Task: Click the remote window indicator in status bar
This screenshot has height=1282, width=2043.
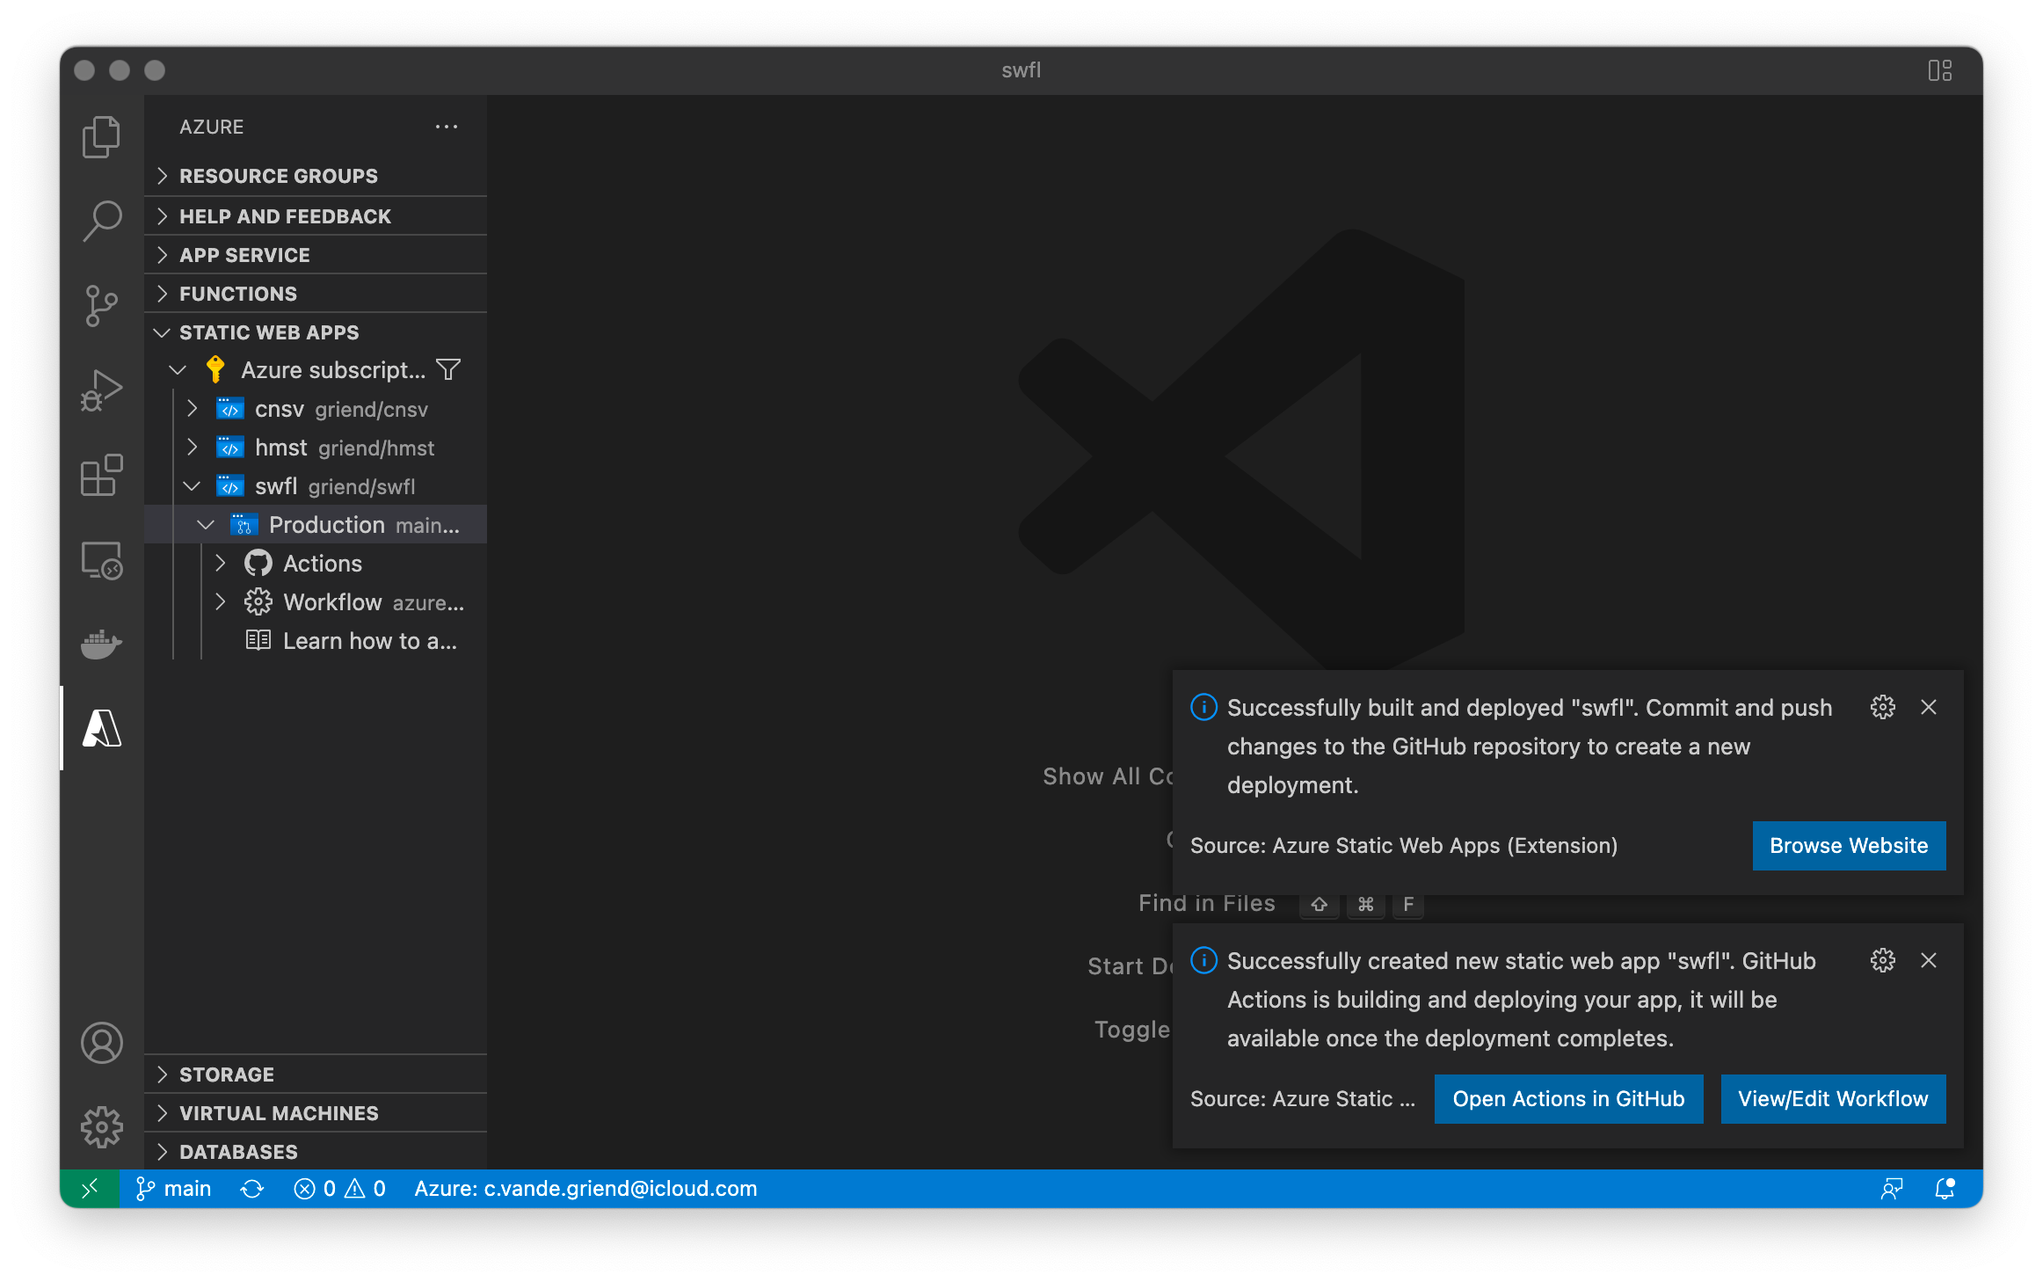Action: pyautogui.click(x=90, y=1189)
